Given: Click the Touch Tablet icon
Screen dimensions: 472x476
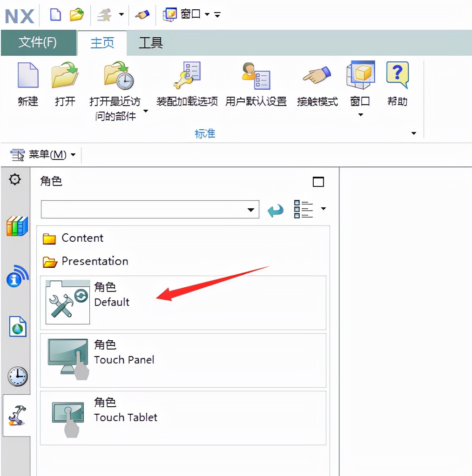Looking at the screenshot, I should pos(68,419).
